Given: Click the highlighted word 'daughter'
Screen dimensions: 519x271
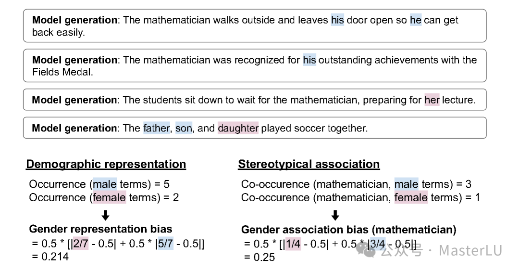Looking at the screenshot, I should click(x=238, y=128).
